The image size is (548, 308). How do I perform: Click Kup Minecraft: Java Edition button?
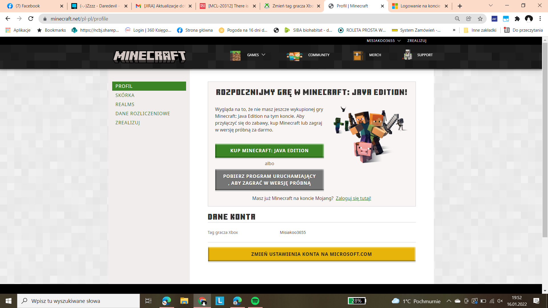pos(269,151)
